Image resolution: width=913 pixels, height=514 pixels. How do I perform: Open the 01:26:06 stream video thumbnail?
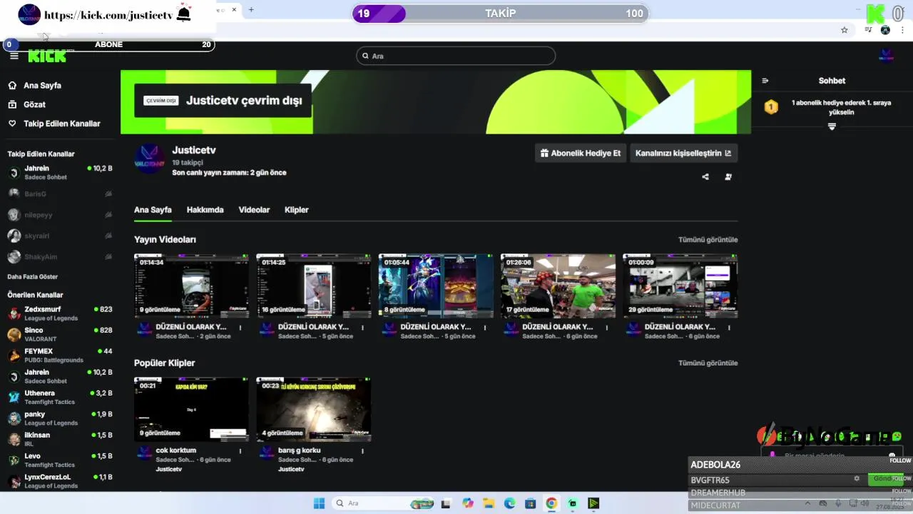558,286
